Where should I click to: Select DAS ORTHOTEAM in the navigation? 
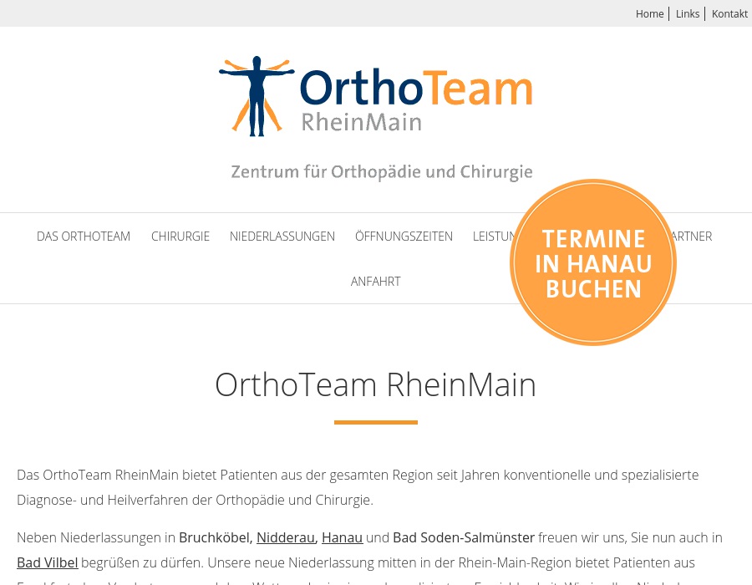84,237
